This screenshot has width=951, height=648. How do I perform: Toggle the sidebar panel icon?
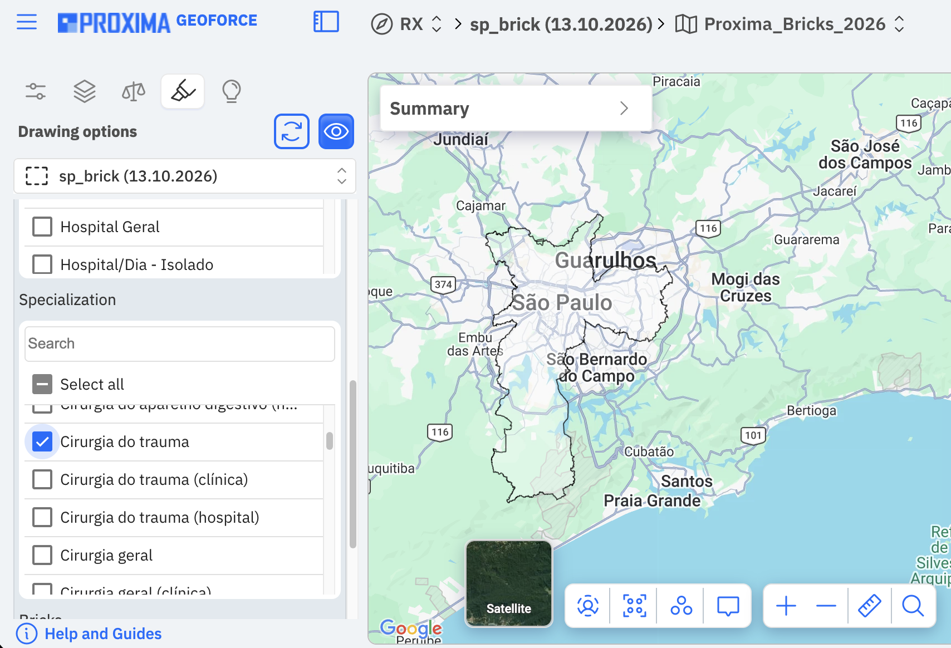(x=326, y=22)
